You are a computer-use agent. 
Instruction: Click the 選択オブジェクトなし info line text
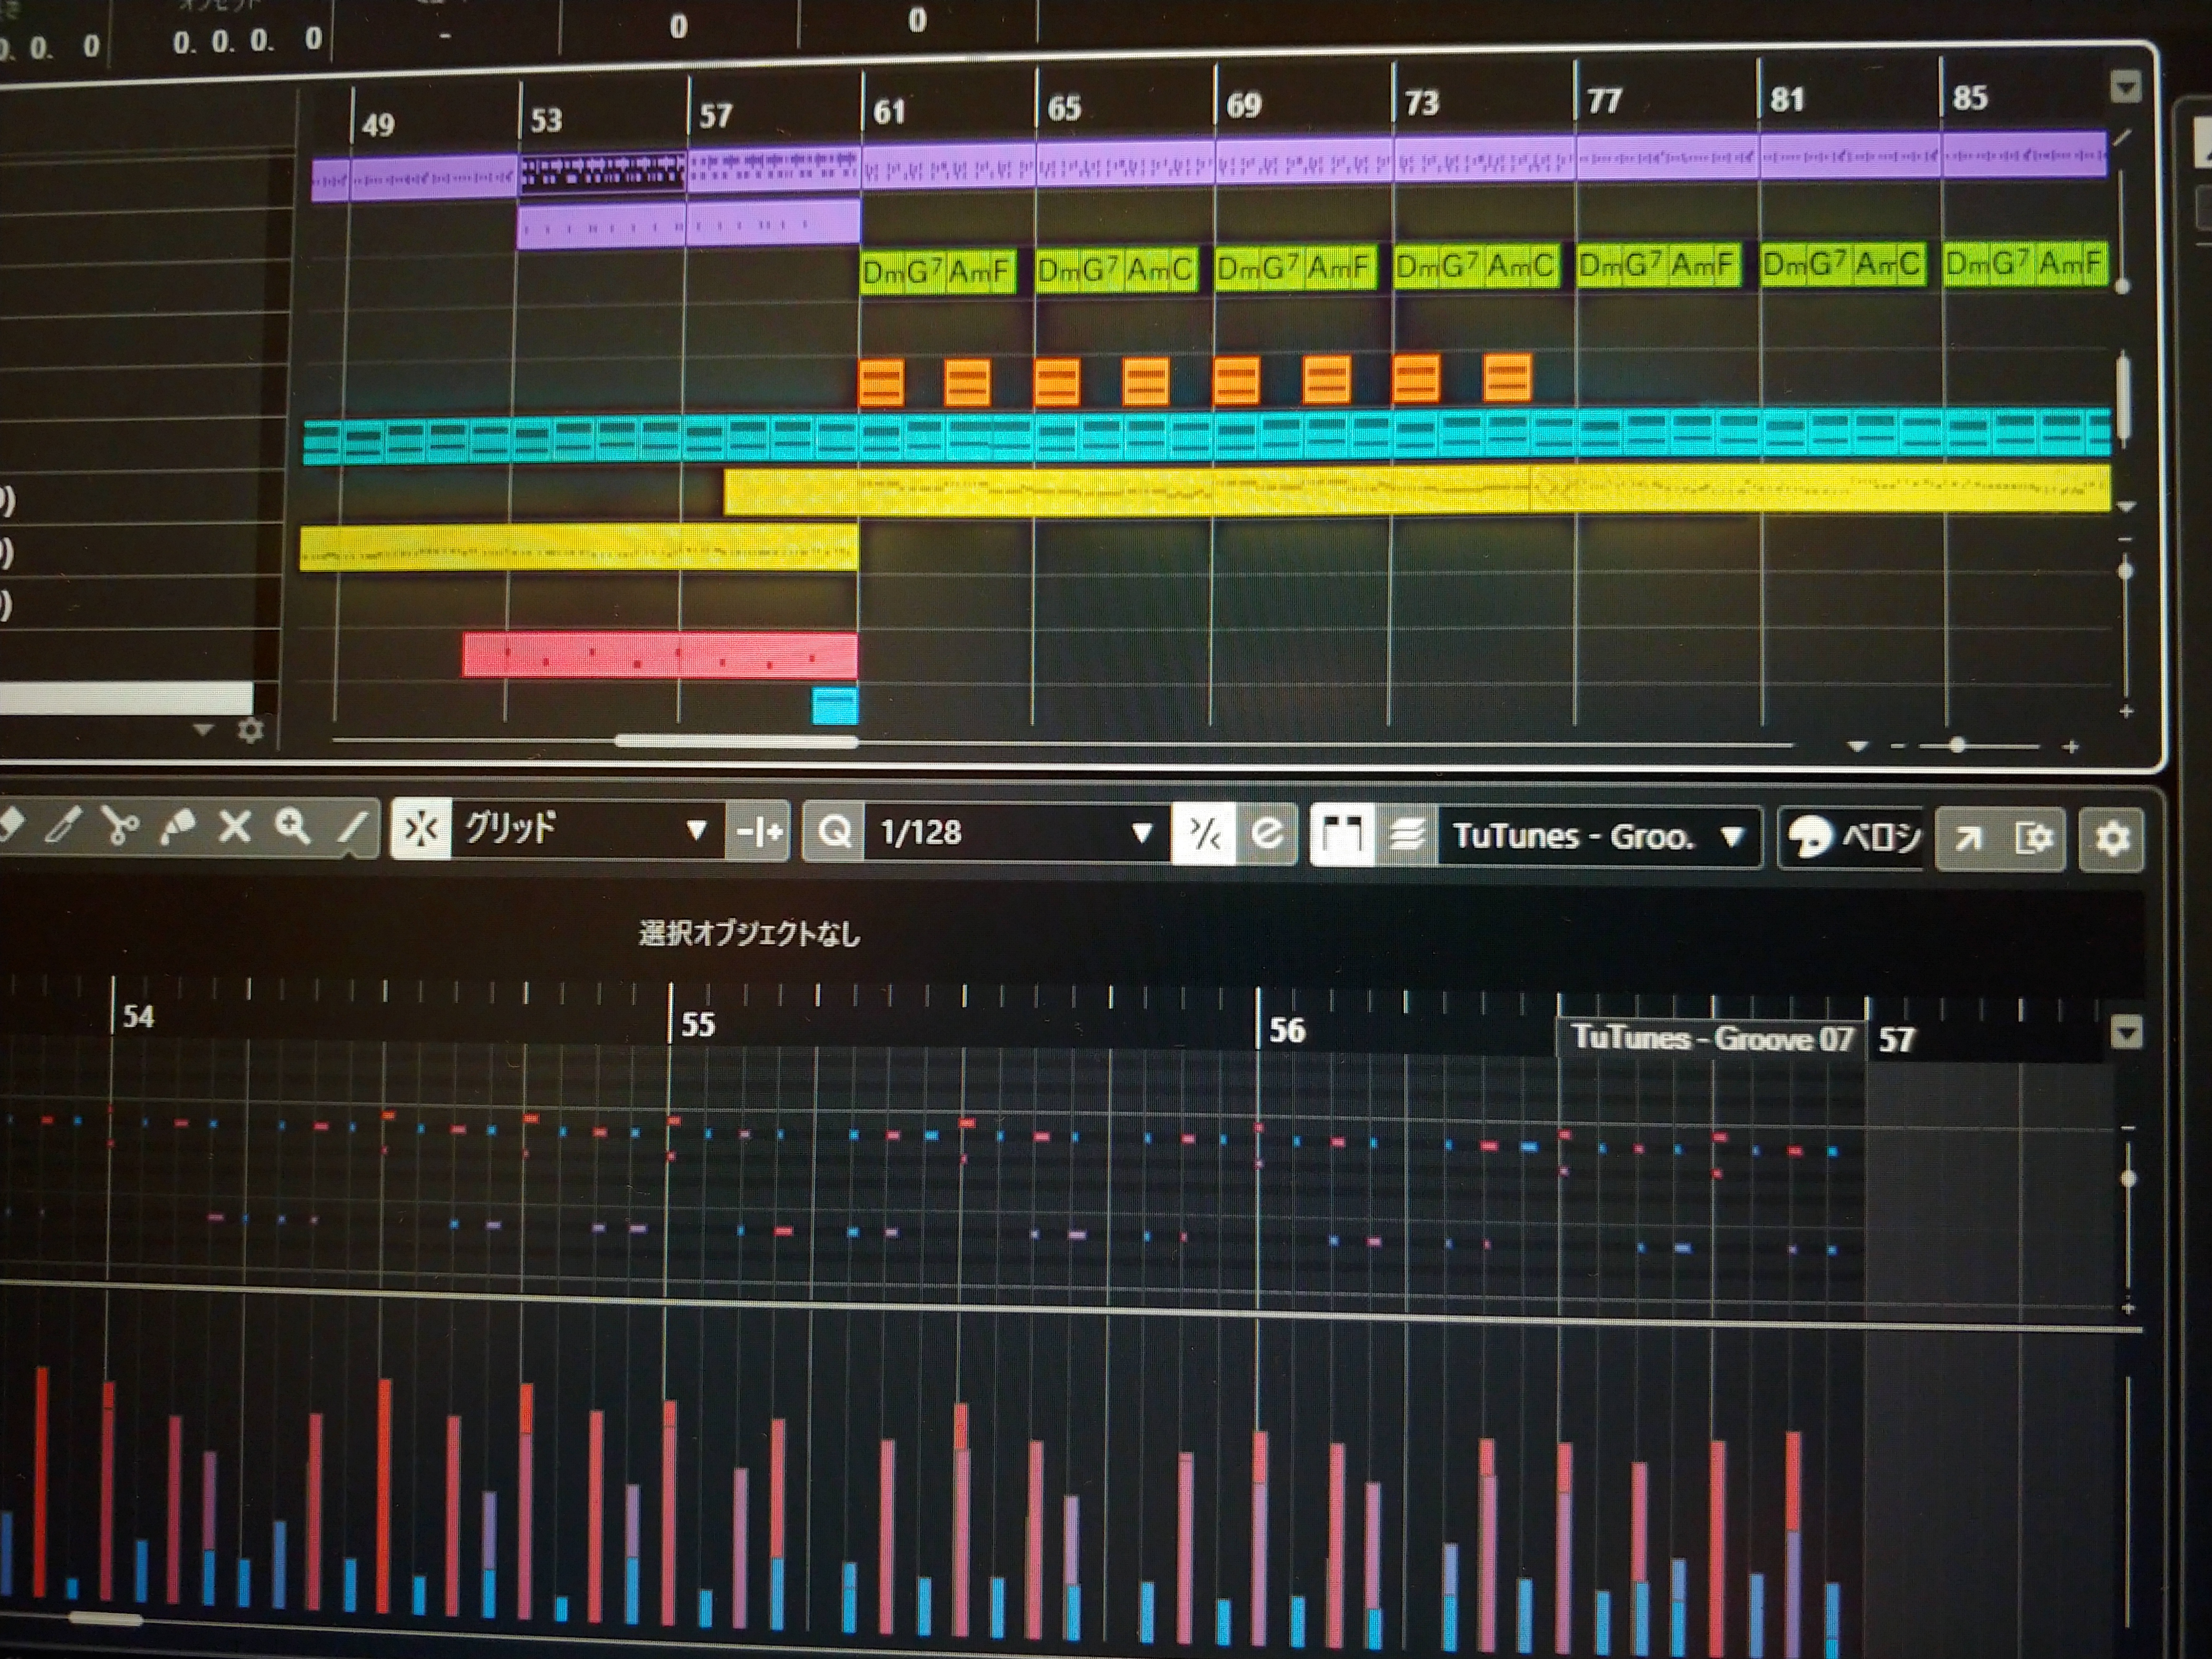tap(749, 933)
